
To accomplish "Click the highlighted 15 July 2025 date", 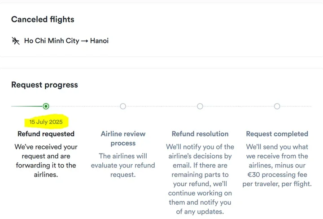I will [46, 122].
